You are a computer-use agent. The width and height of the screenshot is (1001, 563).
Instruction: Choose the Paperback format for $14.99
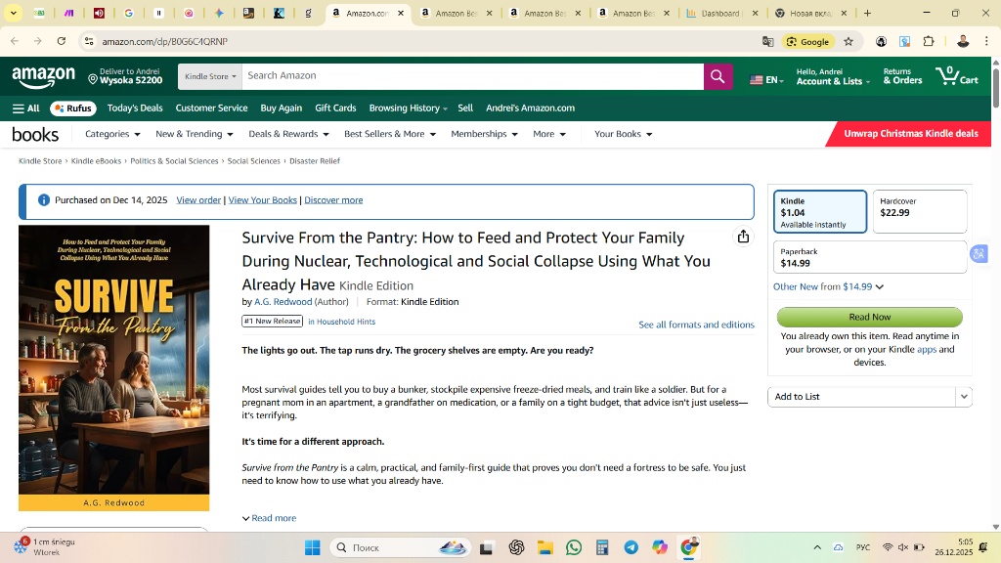(x=869, y=257)
